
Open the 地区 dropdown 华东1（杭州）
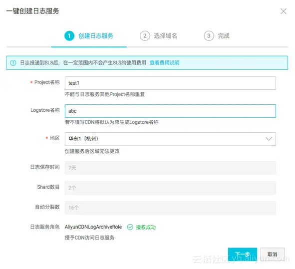pos(170,139)
